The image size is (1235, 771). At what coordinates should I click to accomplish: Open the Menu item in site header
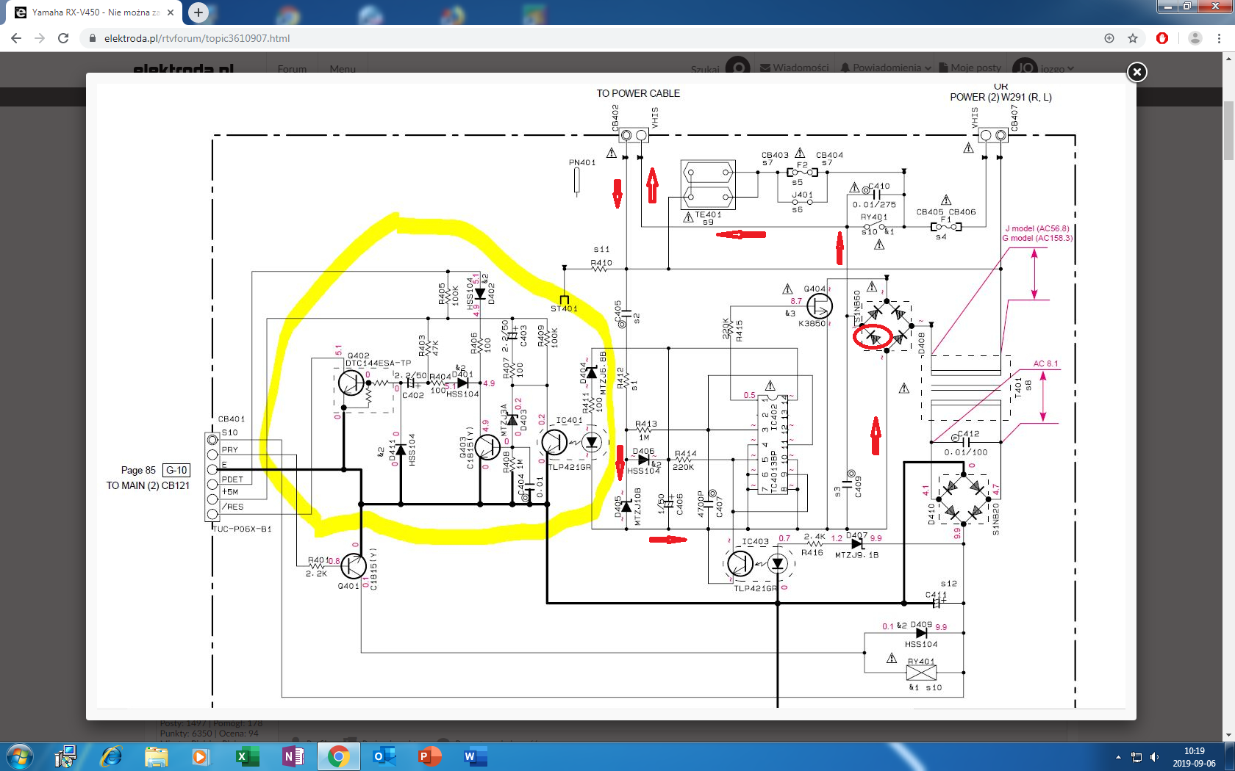tap(343, 69)
